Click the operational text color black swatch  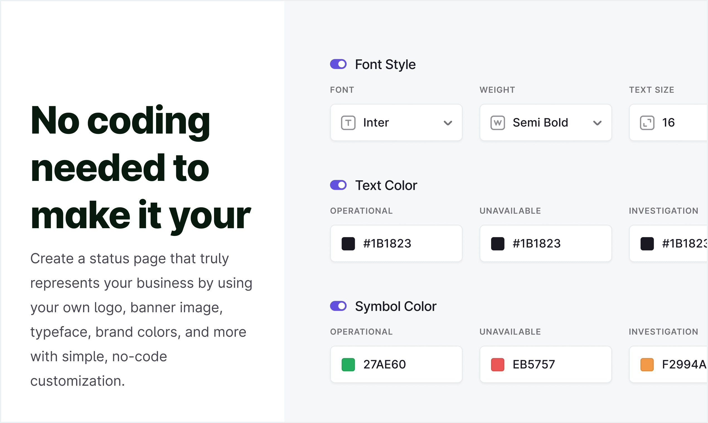click(348, 244)
